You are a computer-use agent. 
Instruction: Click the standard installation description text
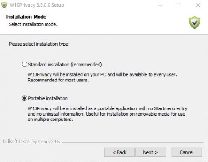pos(102,77)
